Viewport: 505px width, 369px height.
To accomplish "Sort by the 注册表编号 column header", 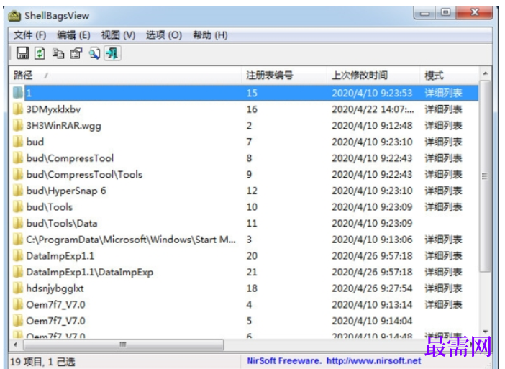I will (284, 76).
